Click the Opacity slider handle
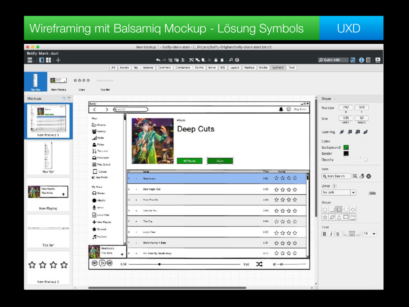409x307 pixels. pyautogui.click(x=366, y=159)
